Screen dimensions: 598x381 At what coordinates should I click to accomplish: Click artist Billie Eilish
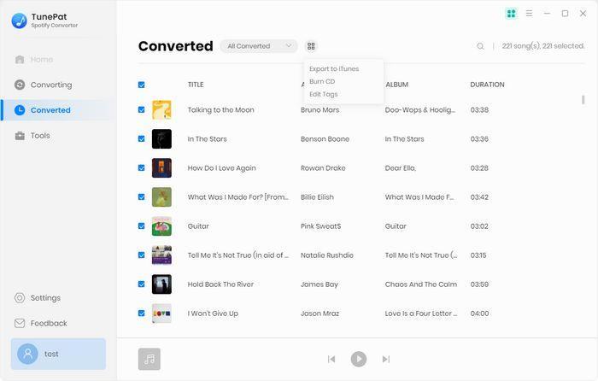317,196
